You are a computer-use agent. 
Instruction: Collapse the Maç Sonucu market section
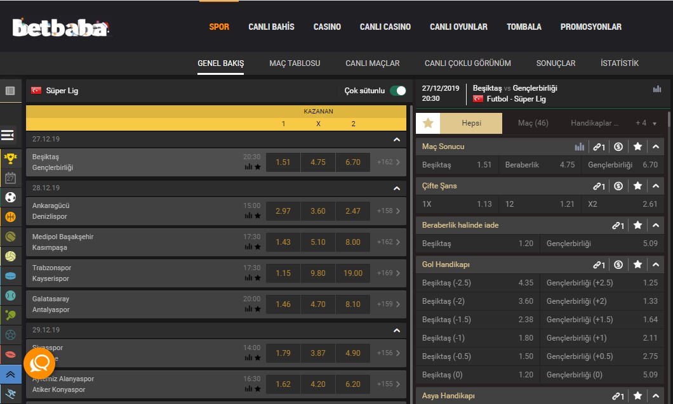[655, 147]
